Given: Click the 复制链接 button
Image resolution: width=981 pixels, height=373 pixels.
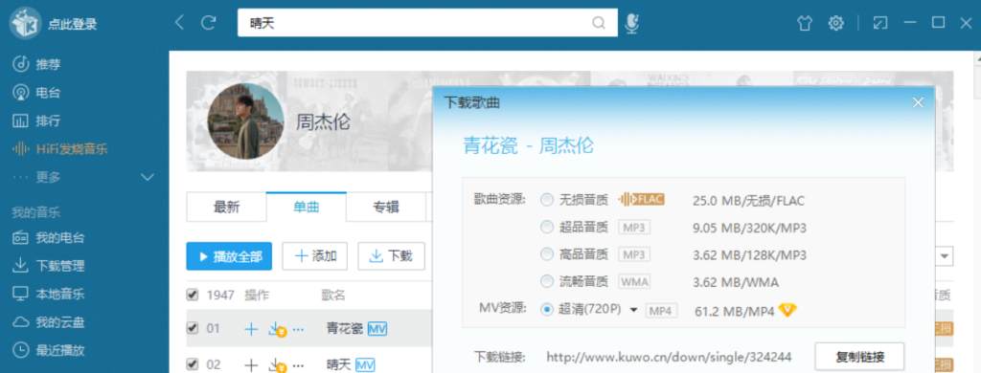Looking at the screenshot, I should coord(859,358).
